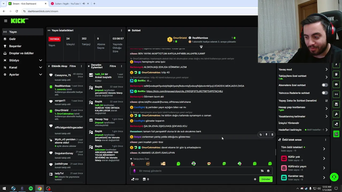
Task: Click Gönder to send message
Action: (266, 179)
